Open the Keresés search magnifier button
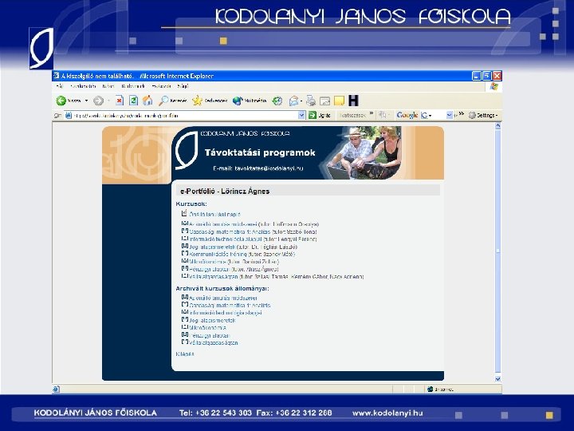The image size is (574, 431). click(x=172, y=101)
